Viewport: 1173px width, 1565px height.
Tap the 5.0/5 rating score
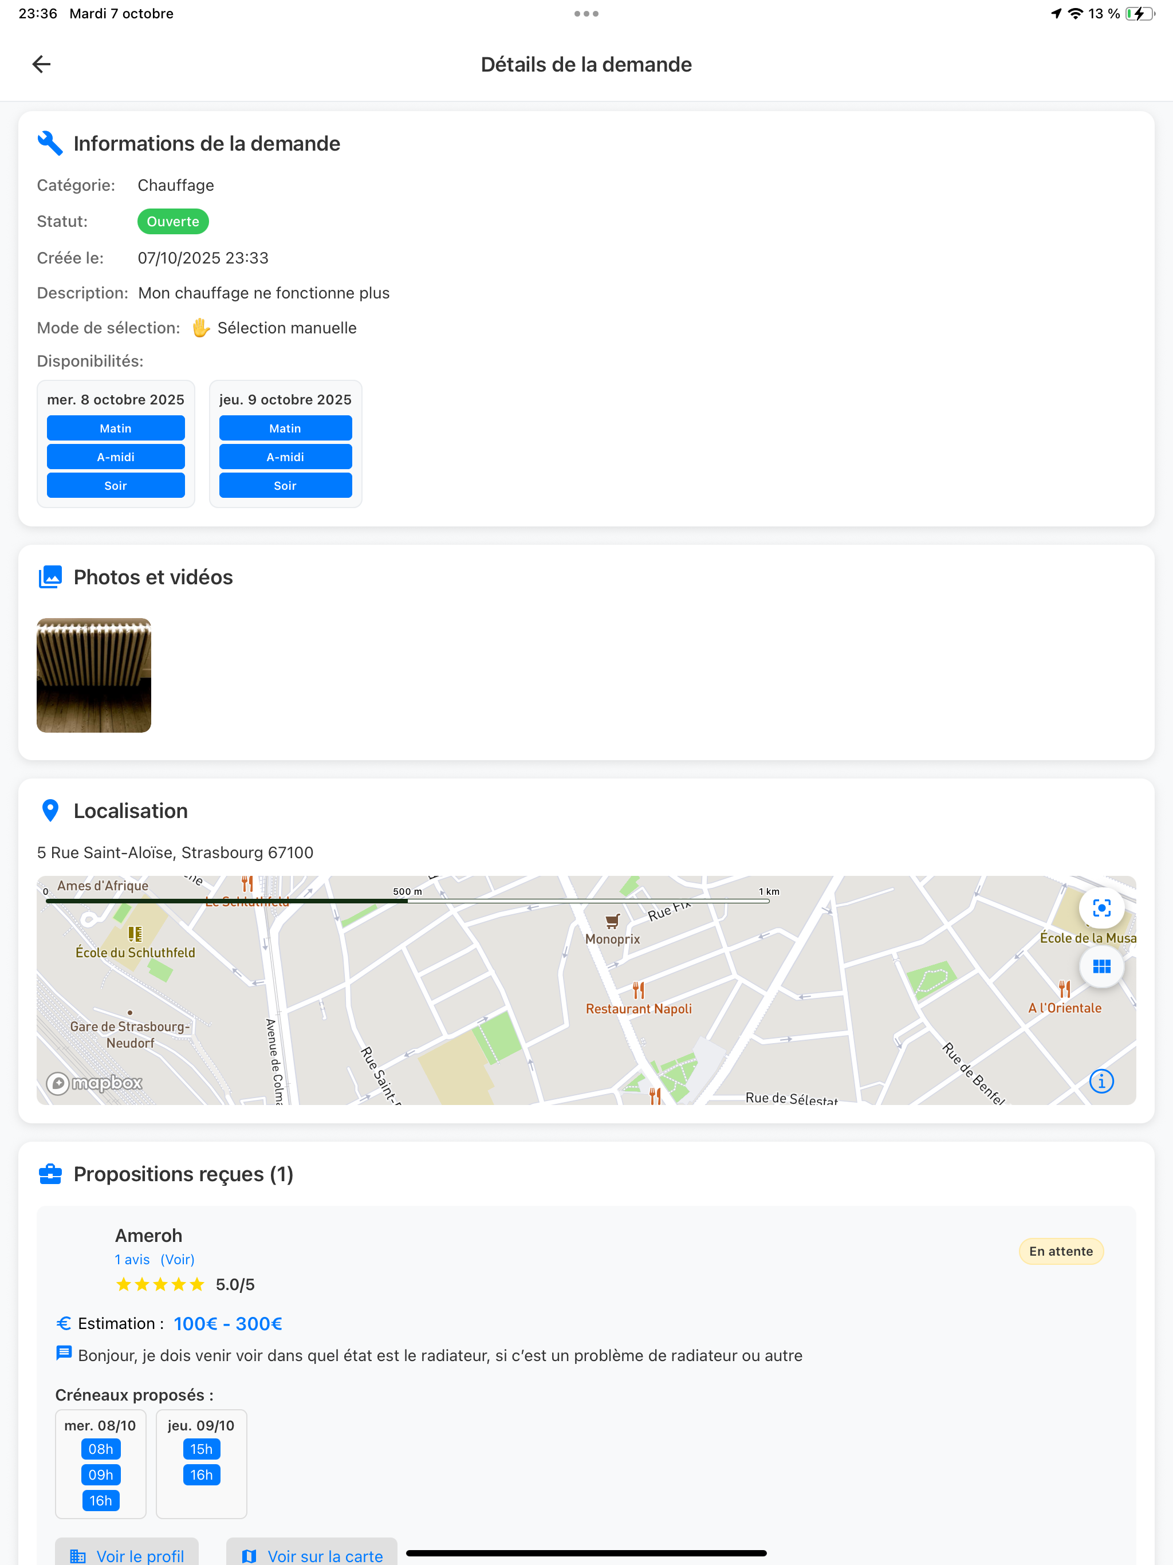(x=235, y=1285)
